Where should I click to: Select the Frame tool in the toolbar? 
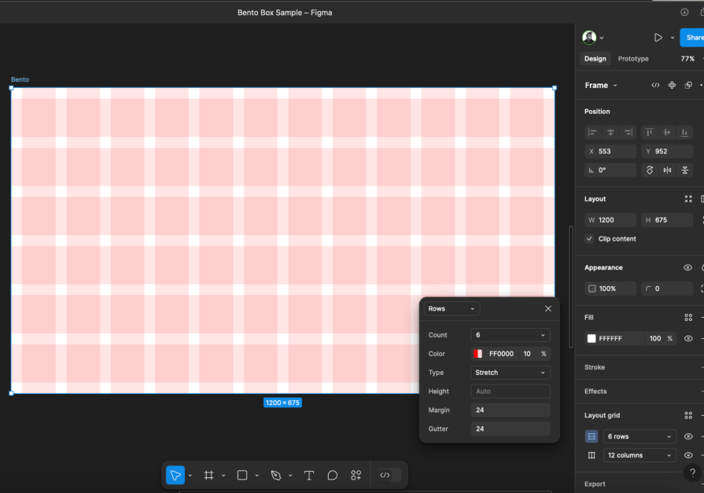click(x=208, y=475)
